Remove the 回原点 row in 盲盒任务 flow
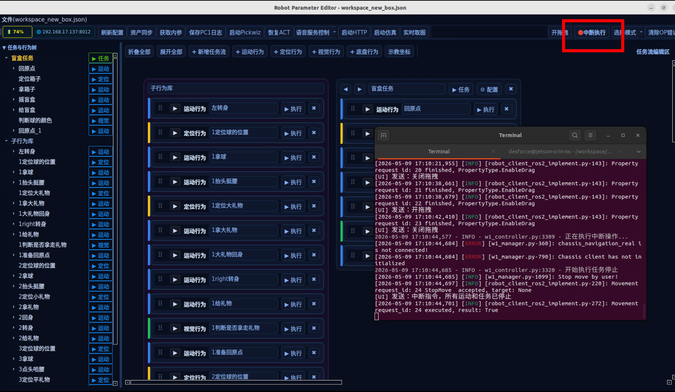This screenshot has width=675, height=392. [506, 109]
